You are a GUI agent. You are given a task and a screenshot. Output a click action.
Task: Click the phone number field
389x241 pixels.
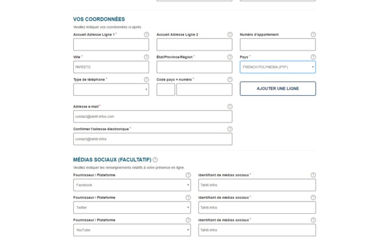click(204, 89)
